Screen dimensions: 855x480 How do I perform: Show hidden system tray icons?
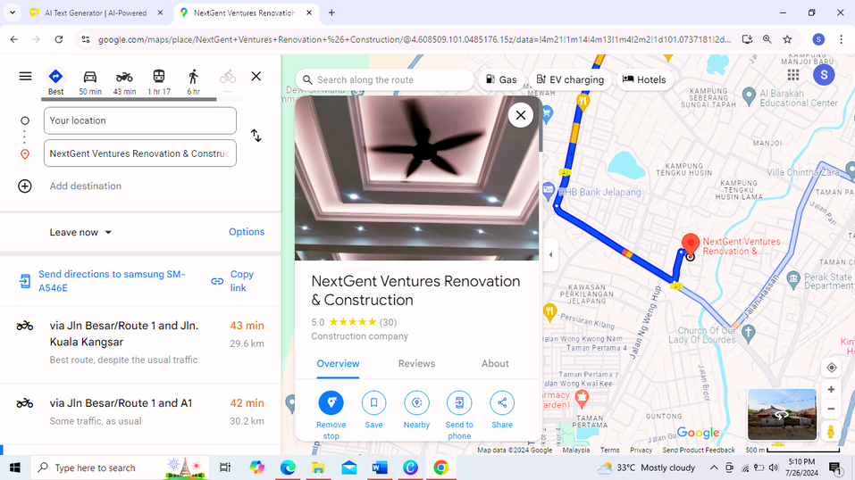[x=713, y=468]
